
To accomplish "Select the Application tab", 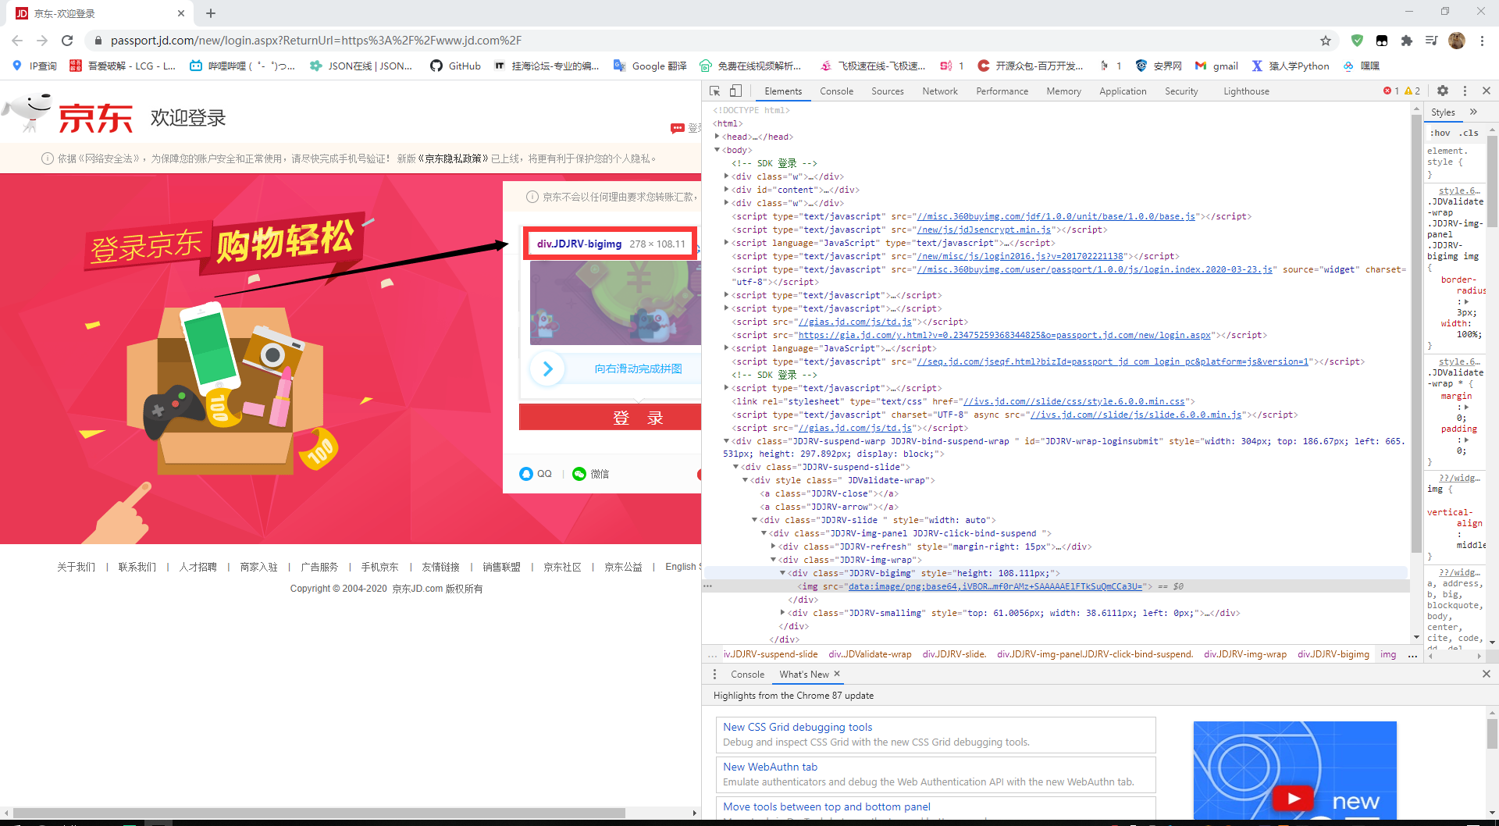I will (x=1123, y=91).
